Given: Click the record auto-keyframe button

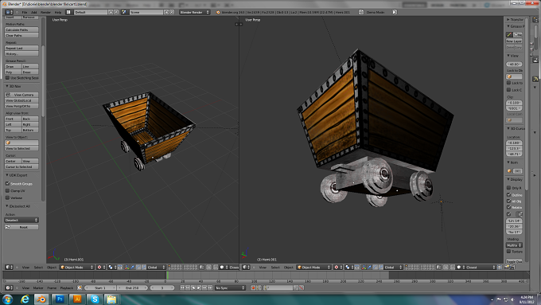Looking at the screenshot, I should coord(253,287).
